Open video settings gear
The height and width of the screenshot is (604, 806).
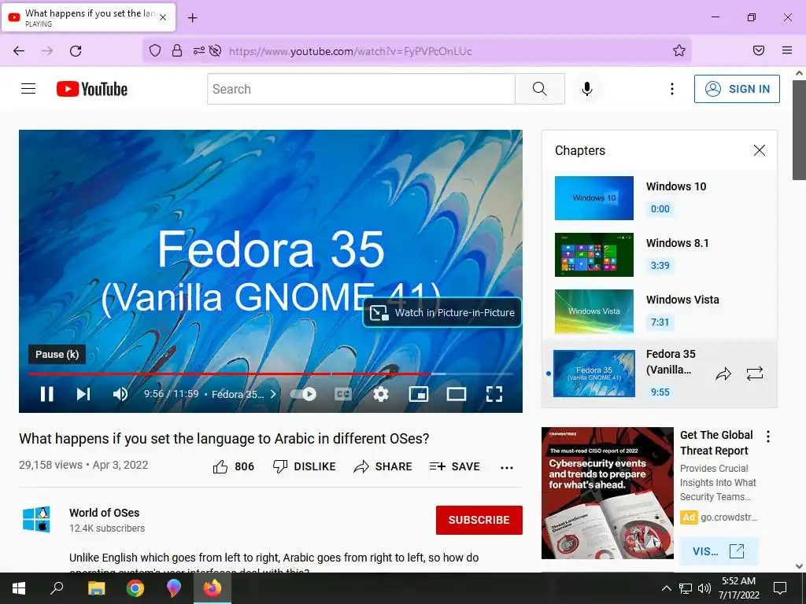pos(380,394)
